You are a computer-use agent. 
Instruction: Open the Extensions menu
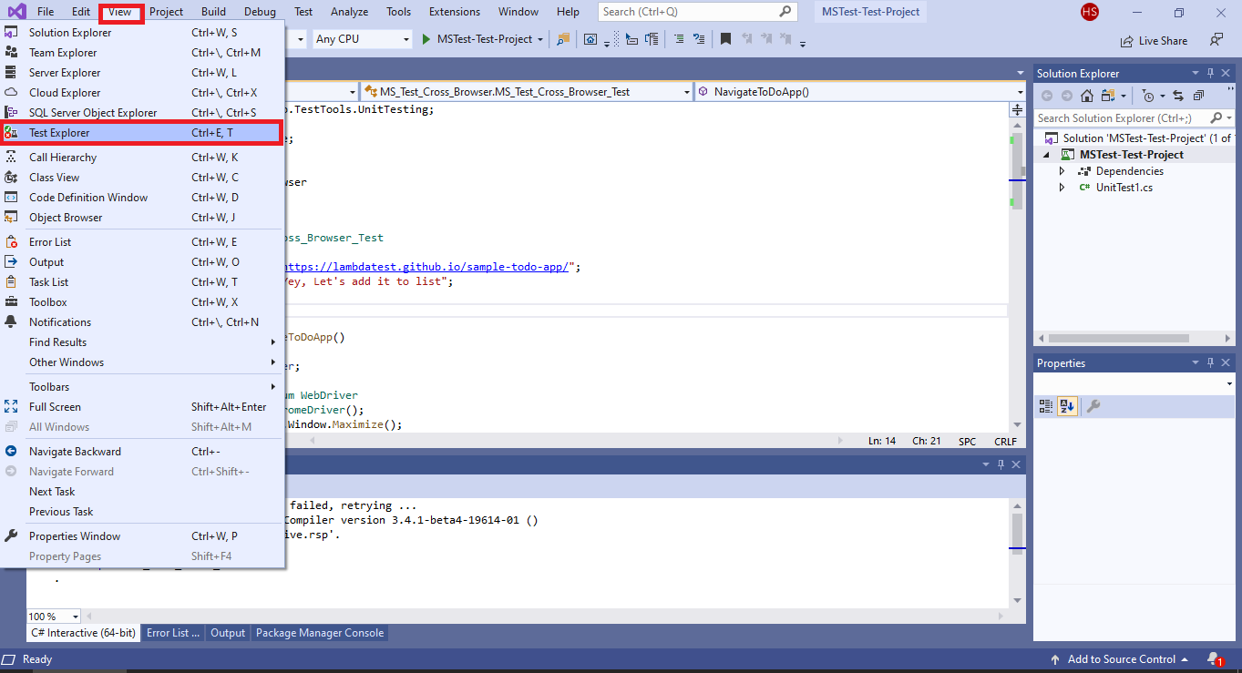[454, 12]
